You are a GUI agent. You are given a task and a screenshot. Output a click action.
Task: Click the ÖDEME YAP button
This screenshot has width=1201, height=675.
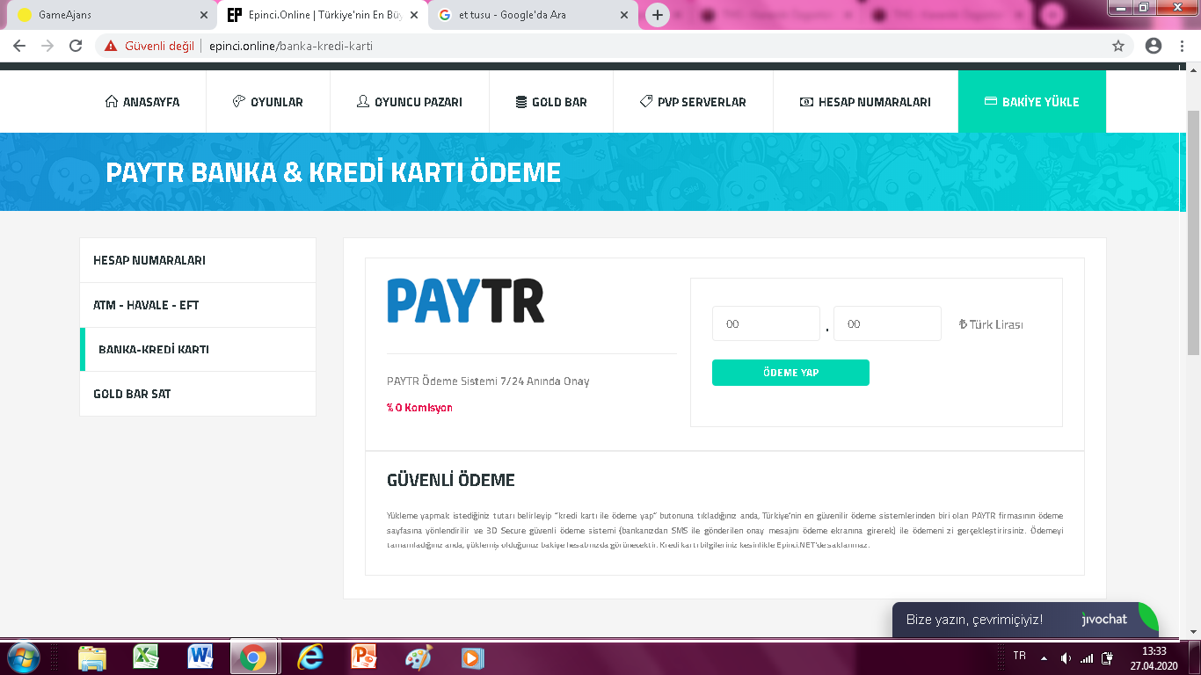(x=790, y=373)
